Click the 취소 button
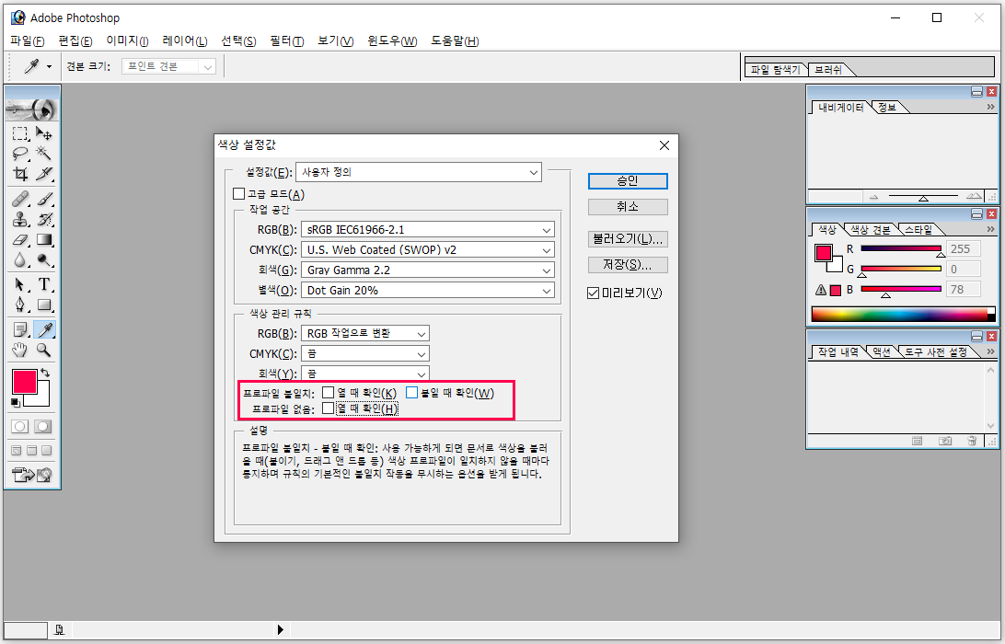Image resolution: width=1005 pixels, height=644 pixels. [x=628, y=207]
